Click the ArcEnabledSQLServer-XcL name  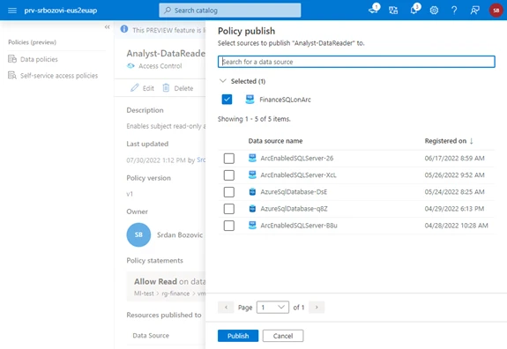(x=298, y=174)
